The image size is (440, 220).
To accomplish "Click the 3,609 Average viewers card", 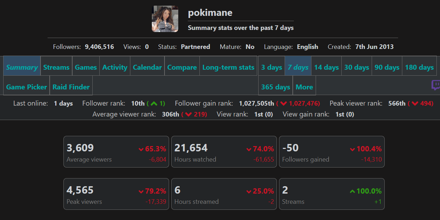I will (116, 152).
